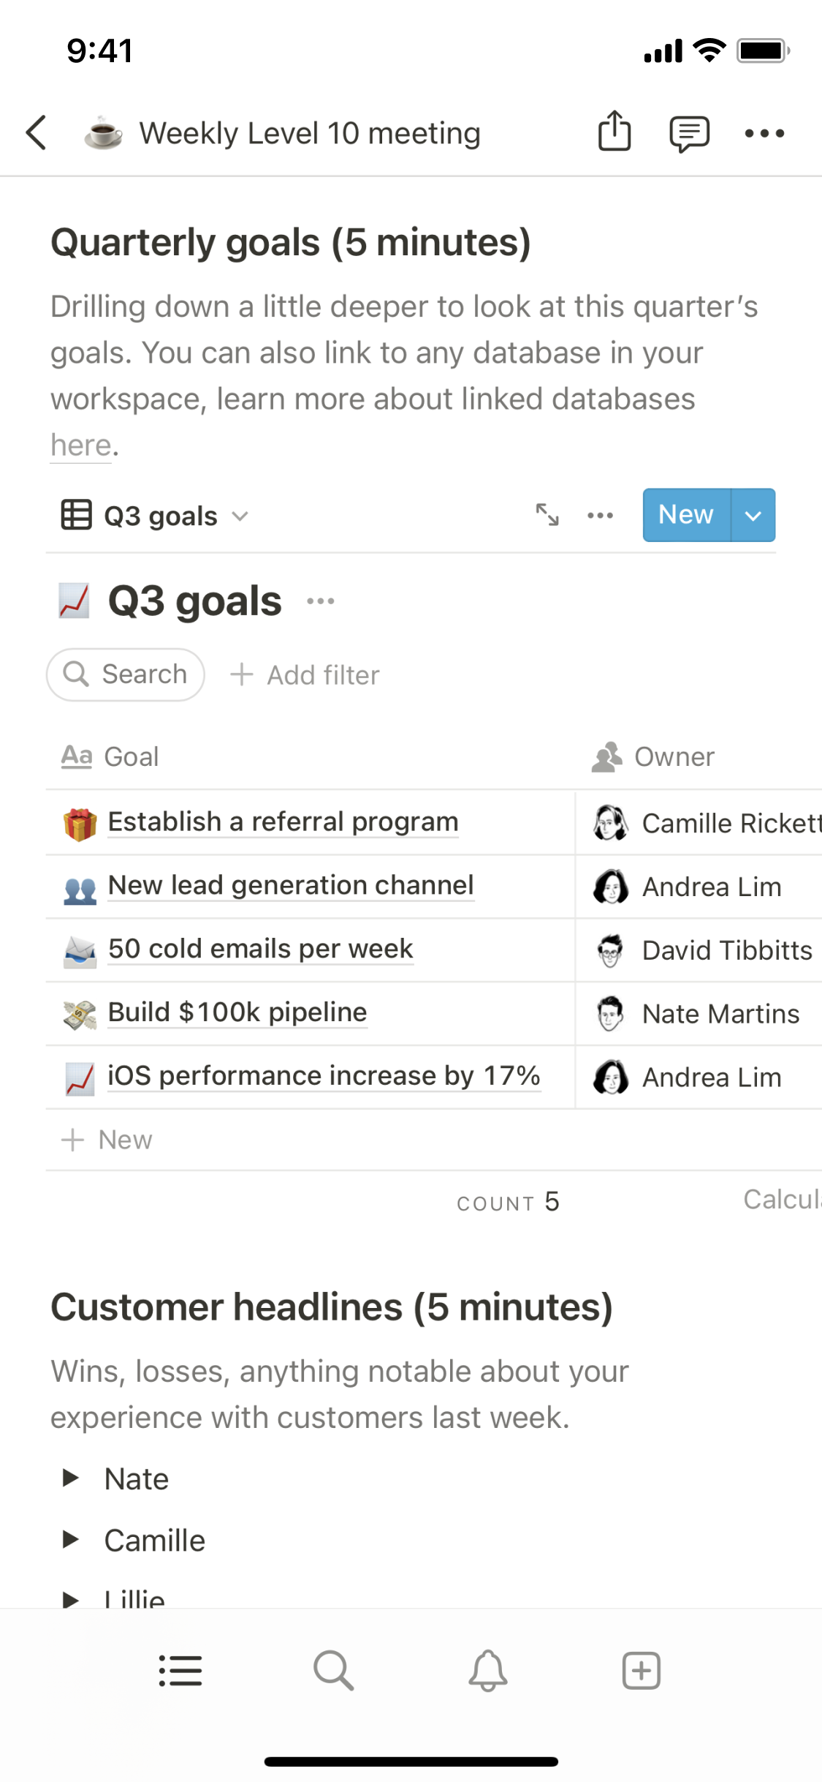Expand the Nate toggle
This screenshot has width=822, height=1782.
[x=71, y=1478]
